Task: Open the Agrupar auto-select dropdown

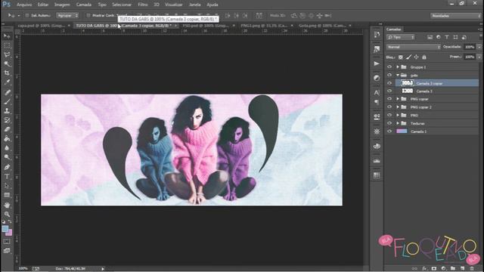Action: point(67,15)
